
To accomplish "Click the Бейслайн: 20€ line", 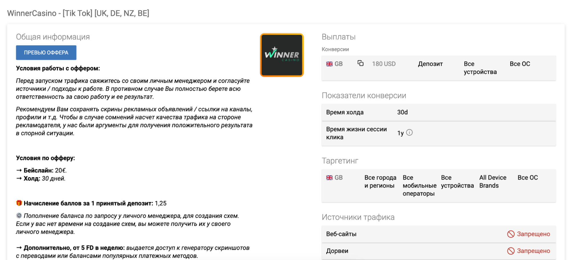I will [42, 170].
